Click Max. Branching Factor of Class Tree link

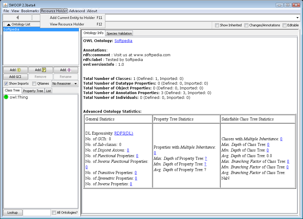tap(288, 161)
